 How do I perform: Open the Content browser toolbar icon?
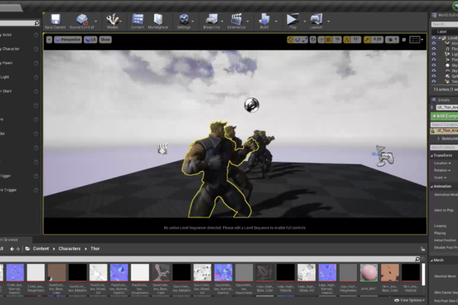(x=137, y=19)
